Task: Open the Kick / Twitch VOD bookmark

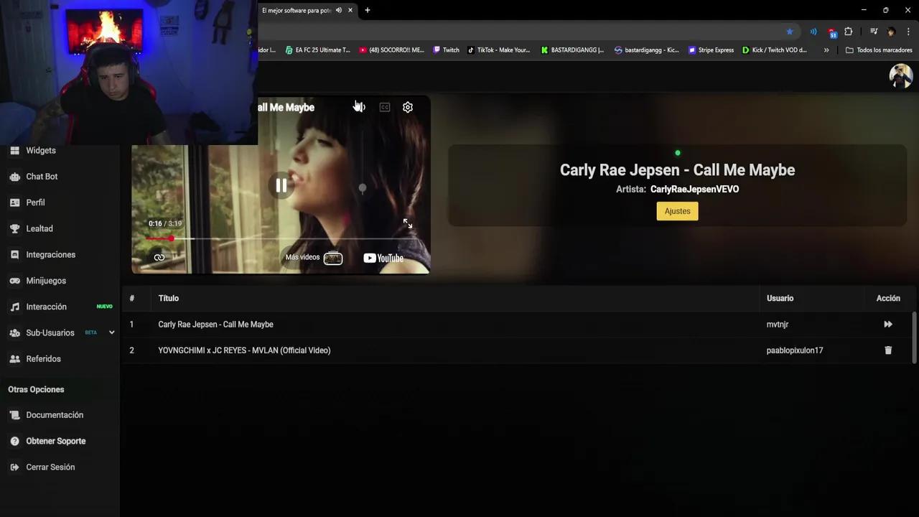Action: pyautogui.click(x=775, y=50)
